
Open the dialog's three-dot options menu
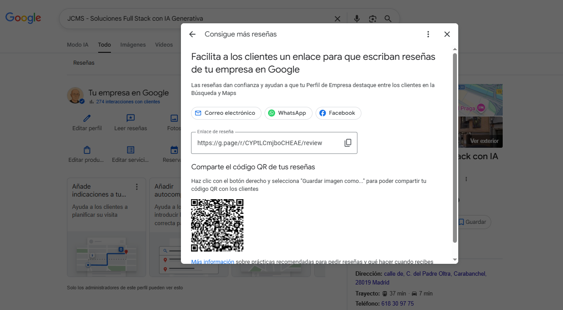(428, 34)
